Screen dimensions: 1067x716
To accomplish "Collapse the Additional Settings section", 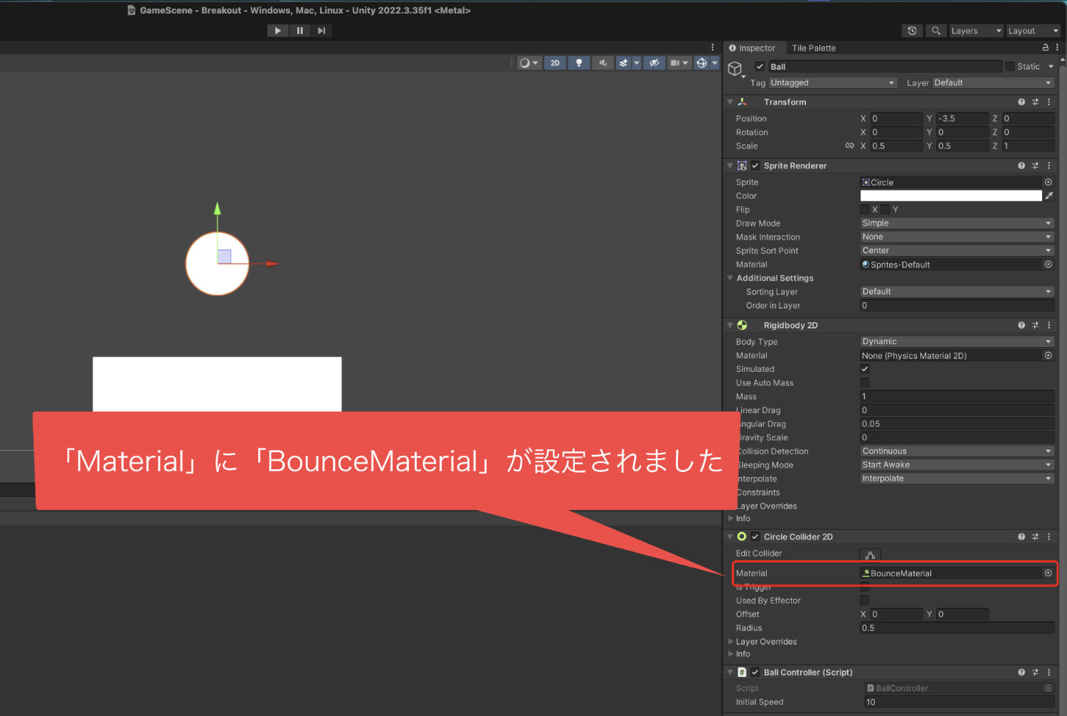I will (730, 278).
